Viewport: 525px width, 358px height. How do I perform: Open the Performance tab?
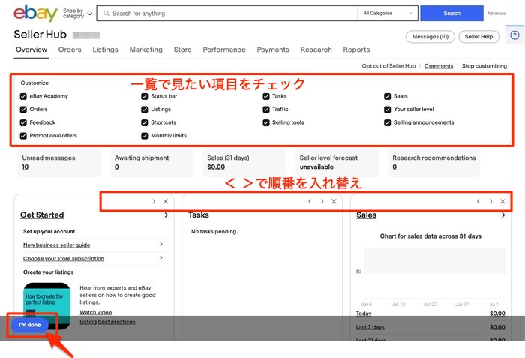pos(223,50)
